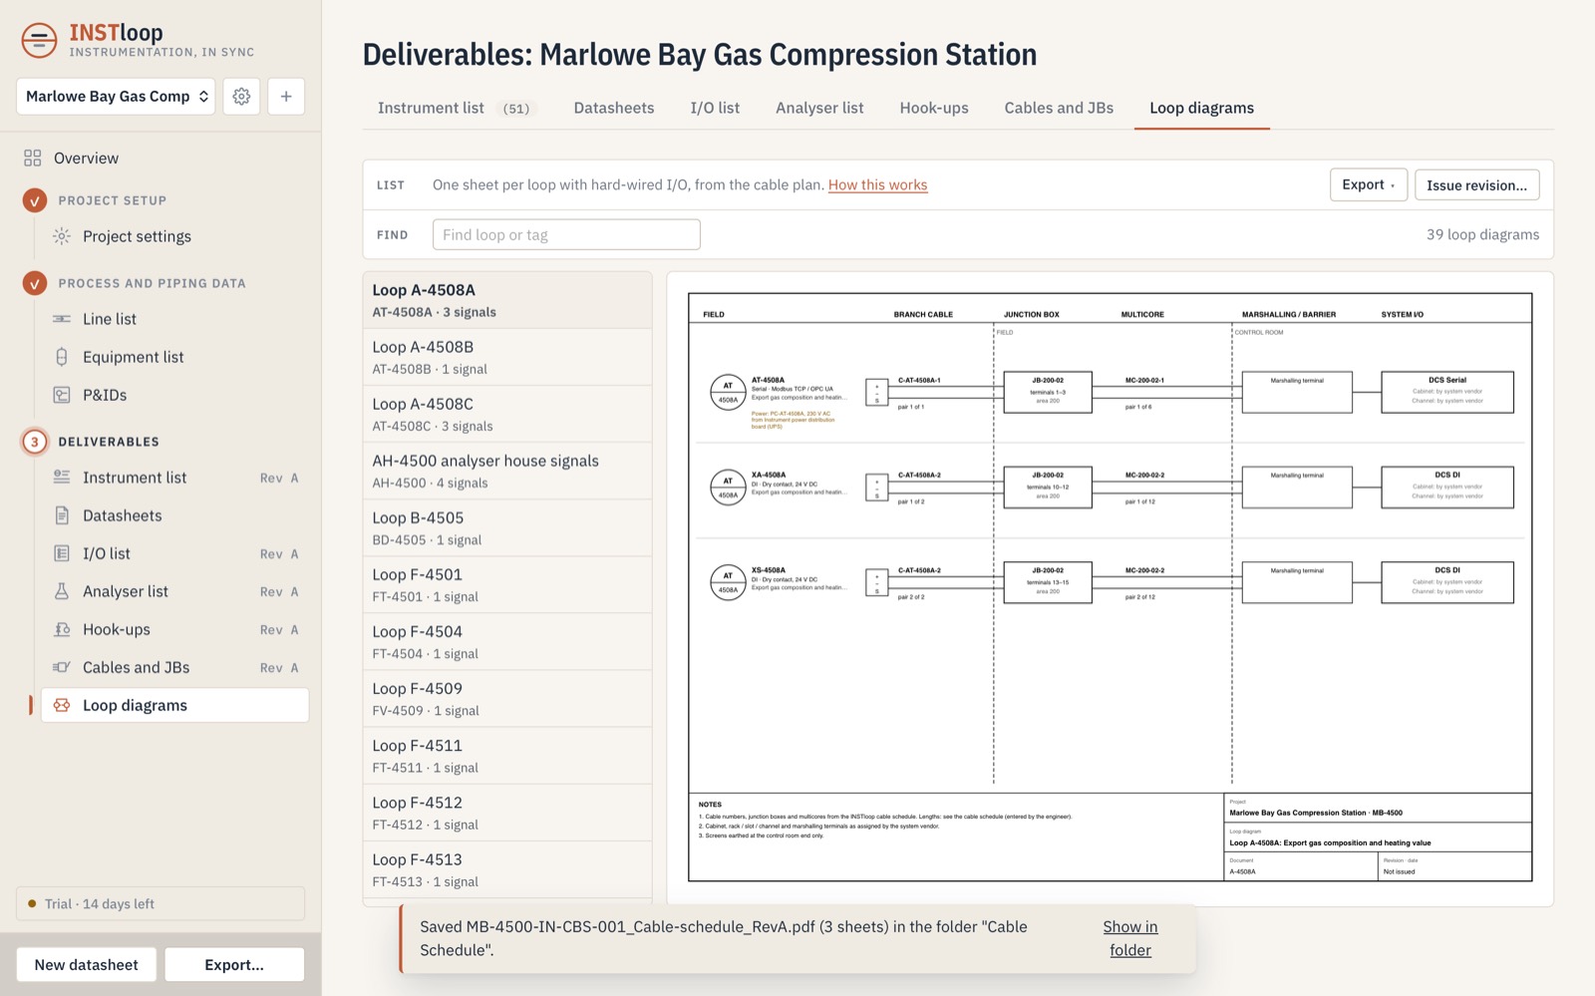
Task: Click the Issue revision button
Action: pos(1476,184)
